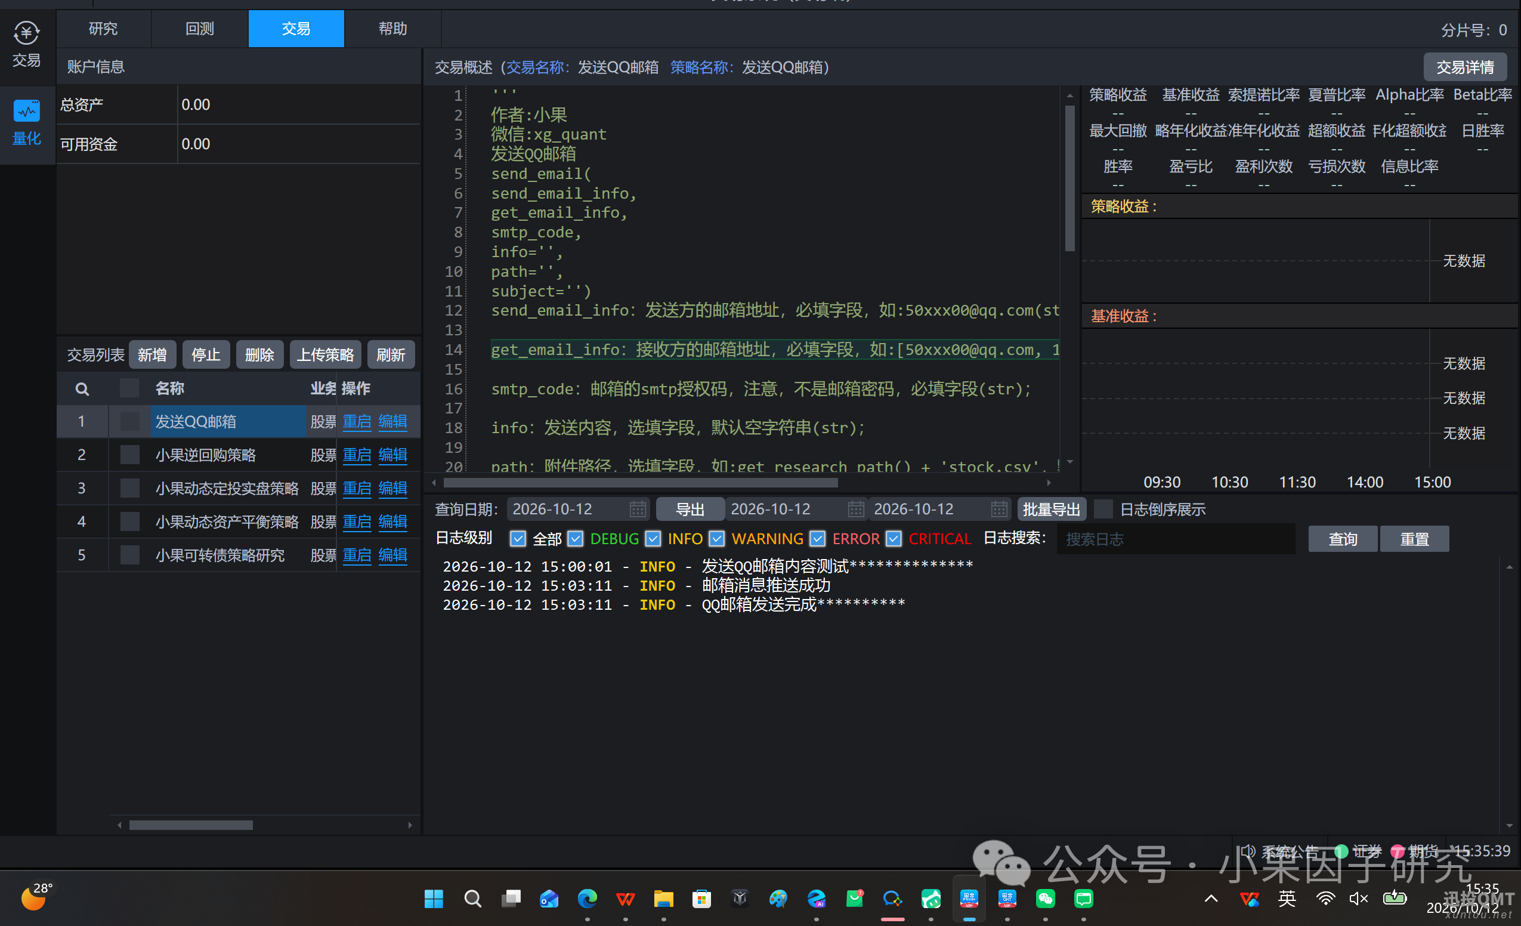Launch WeChat from the taskbar
Image resolution: width=1521 pixels, height=926 pixels.
coord(1045,899)
